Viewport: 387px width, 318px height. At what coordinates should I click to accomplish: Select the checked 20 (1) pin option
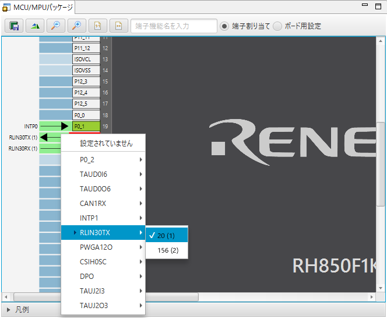click(167, 236)
